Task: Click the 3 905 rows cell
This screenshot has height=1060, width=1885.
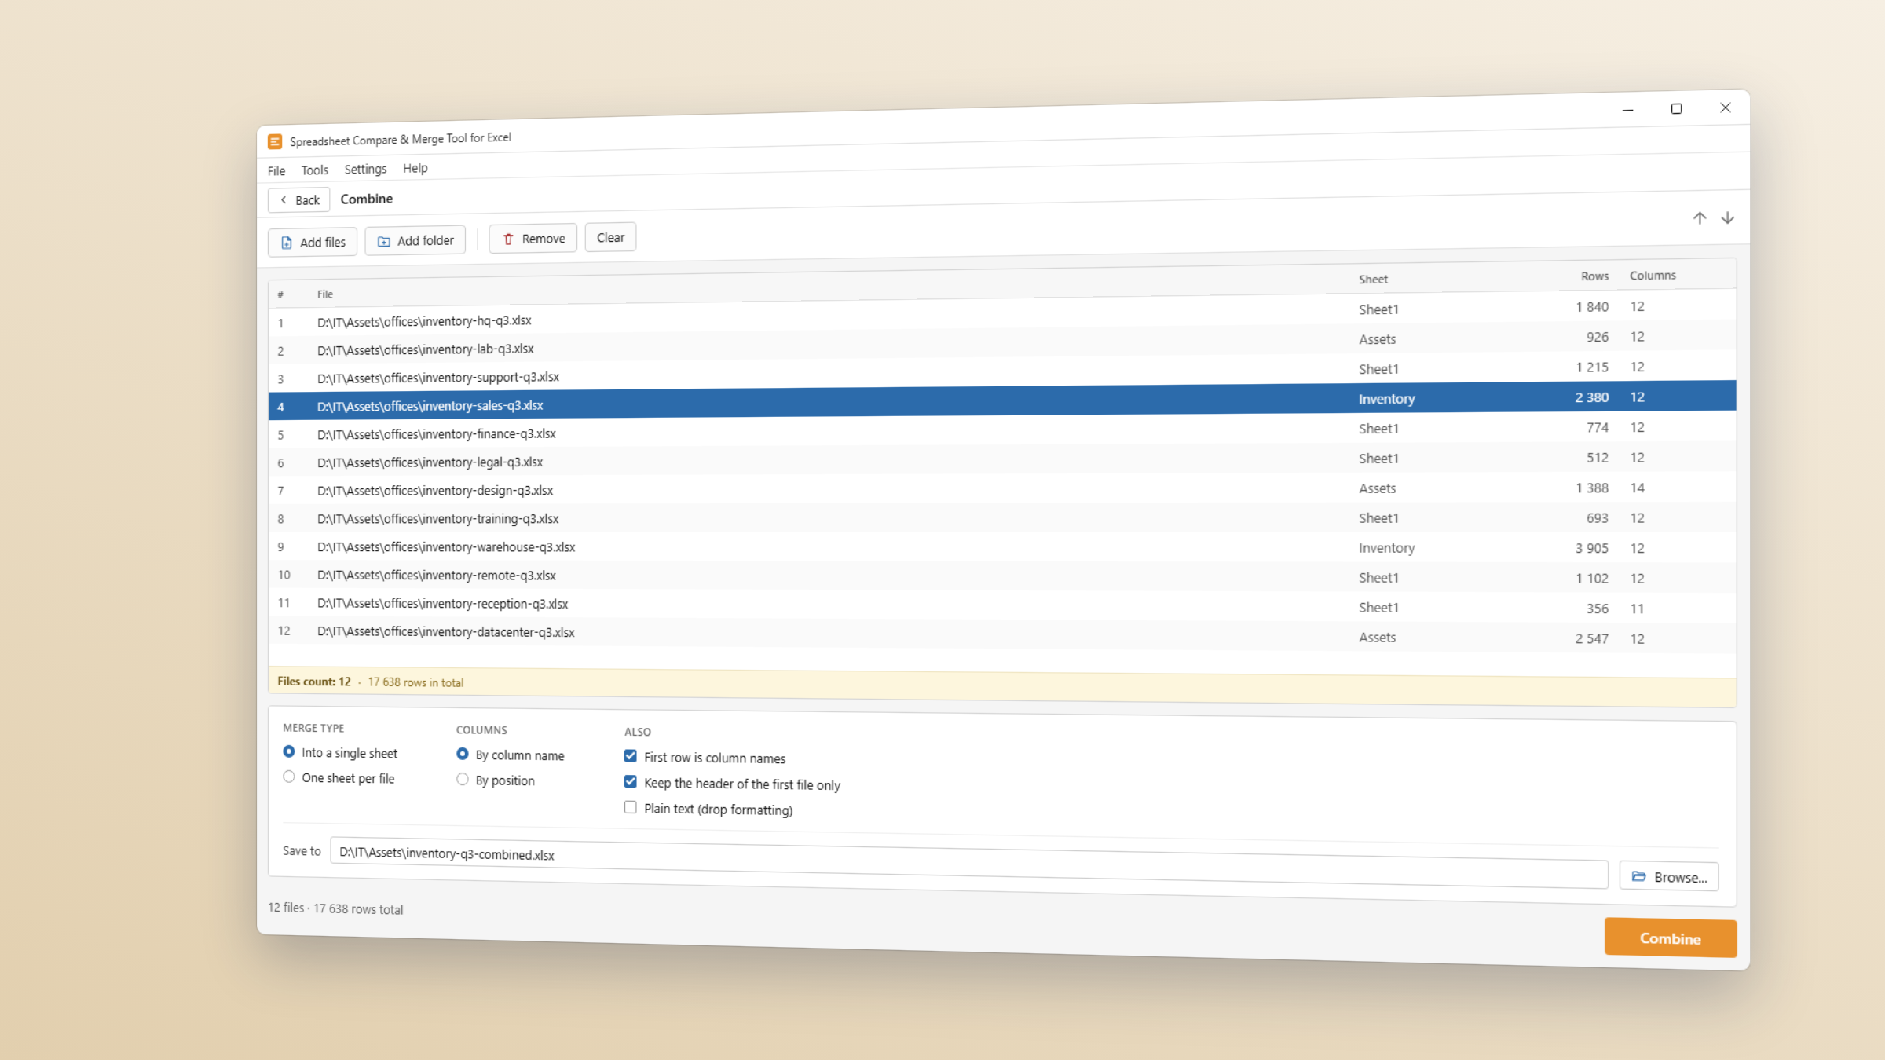Action: click(1591, 548)
